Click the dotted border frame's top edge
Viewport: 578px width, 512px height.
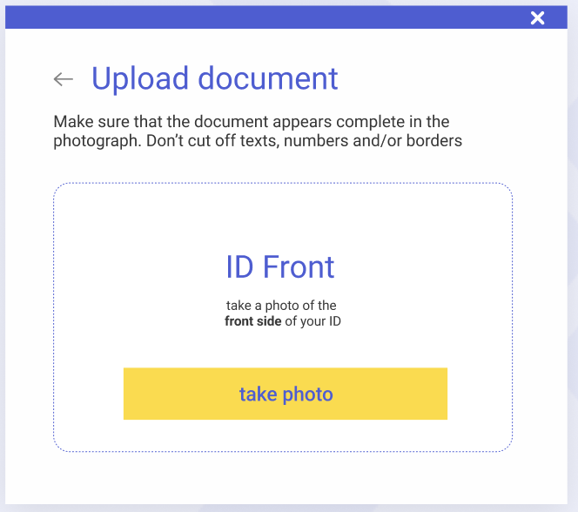pos(283,183)
